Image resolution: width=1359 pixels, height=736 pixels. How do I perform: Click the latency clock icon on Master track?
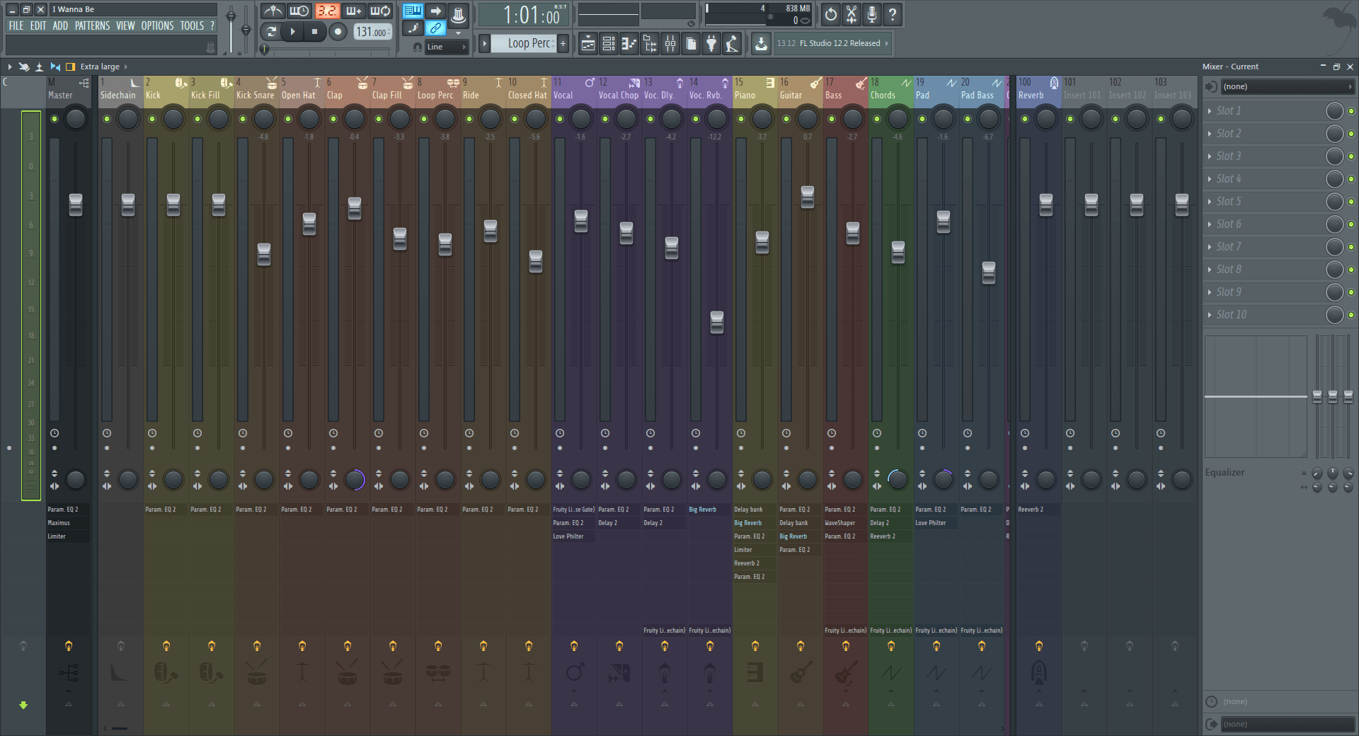[55, 433]
